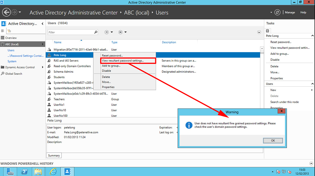This screenshot has height=176, width=315.
Task: Click the Summary tab button
Action: click(x=54, y=155)
